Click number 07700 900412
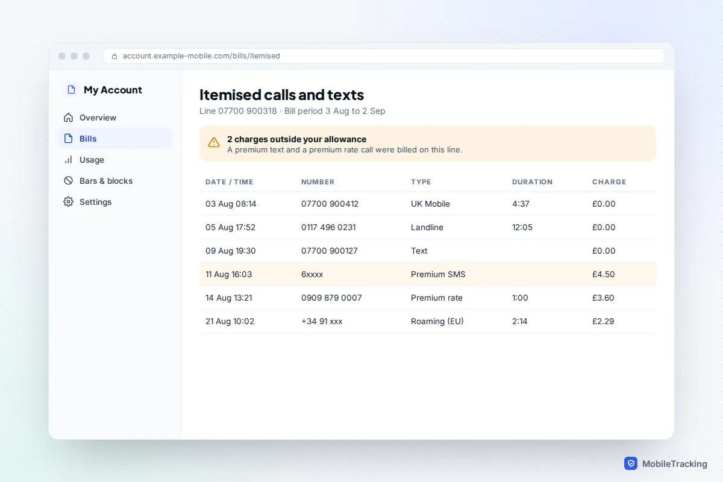The image size is (723, 482). (x=330, y=204)
